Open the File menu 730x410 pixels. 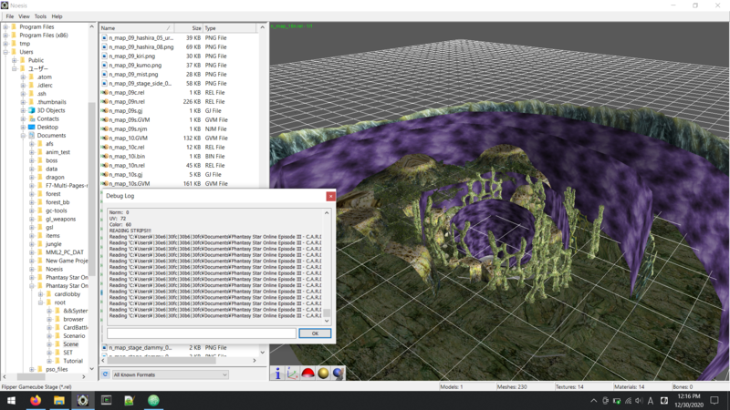point(10,16)
